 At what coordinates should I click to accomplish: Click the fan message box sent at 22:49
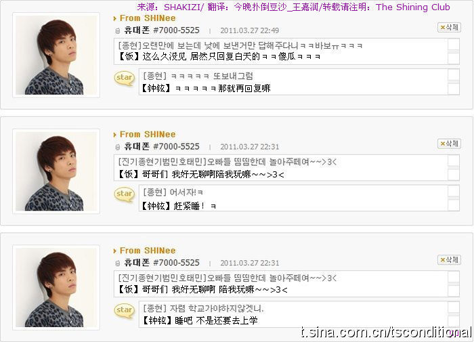click(x=286, y=51)
